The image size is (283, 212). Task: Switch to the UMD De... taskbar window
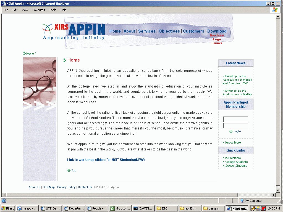(51, 208)
